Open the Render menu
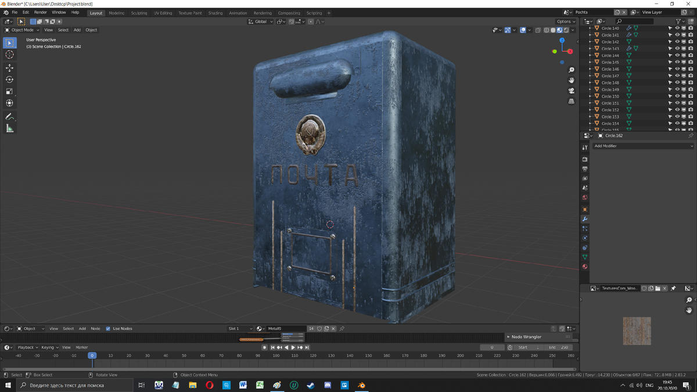 pyautogui.click(x=40, y=12)
